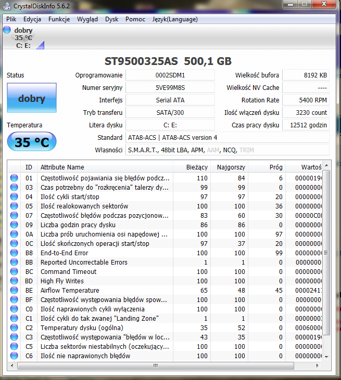Click the SATA/300 transfer mode field
Screen dimensions: 341x380
click(x=170, y=112)
